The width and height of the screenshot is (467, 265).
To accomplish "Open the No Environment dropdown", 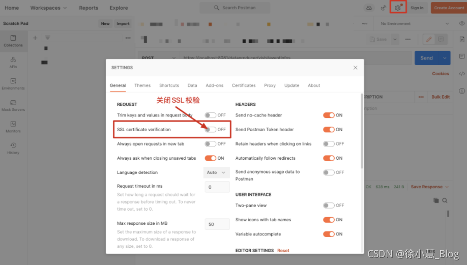I will (x=415, y=23).
